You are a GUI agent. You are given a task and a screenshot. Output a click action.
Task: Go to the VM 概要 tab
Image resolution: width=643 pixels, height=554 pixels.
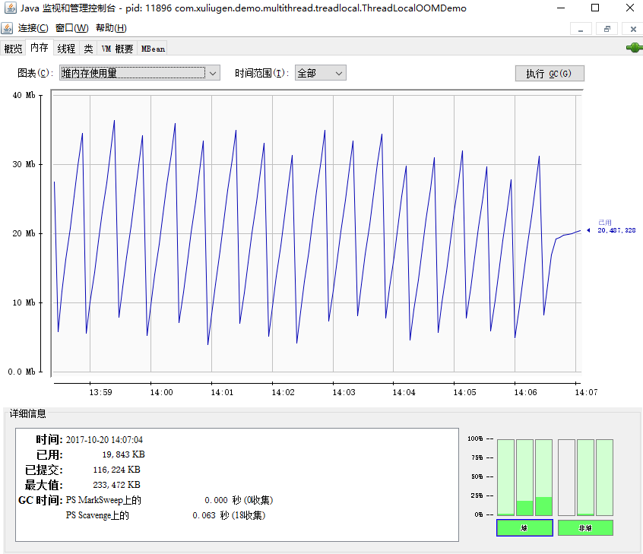coord(117,48)
